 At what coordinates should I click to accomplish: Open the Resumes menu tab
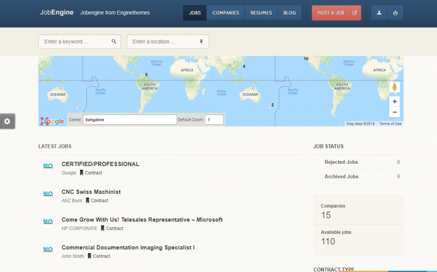(261, 13)
